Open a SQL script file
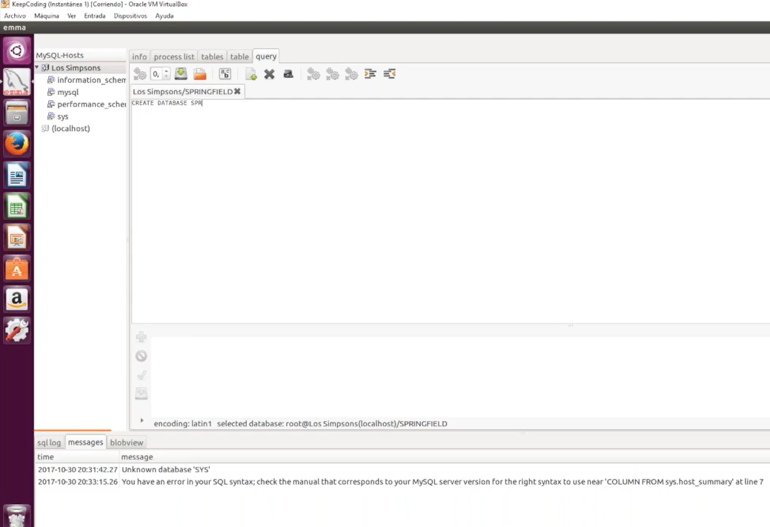Image resolution: width=770 pixels, height=527 pixels. pyautogui.click(x=200, y=73)
